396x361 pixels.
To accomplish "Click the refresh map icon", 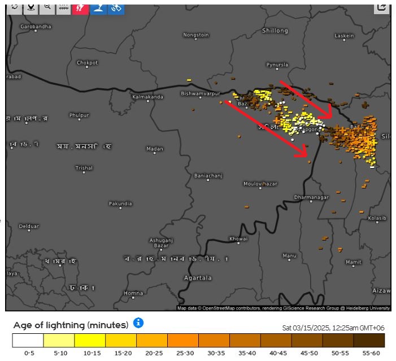I will tap(14, 8).
